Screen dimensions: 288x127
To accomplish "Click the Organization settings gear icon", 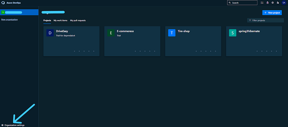I will pyautogui.click(x=2, y=125).
